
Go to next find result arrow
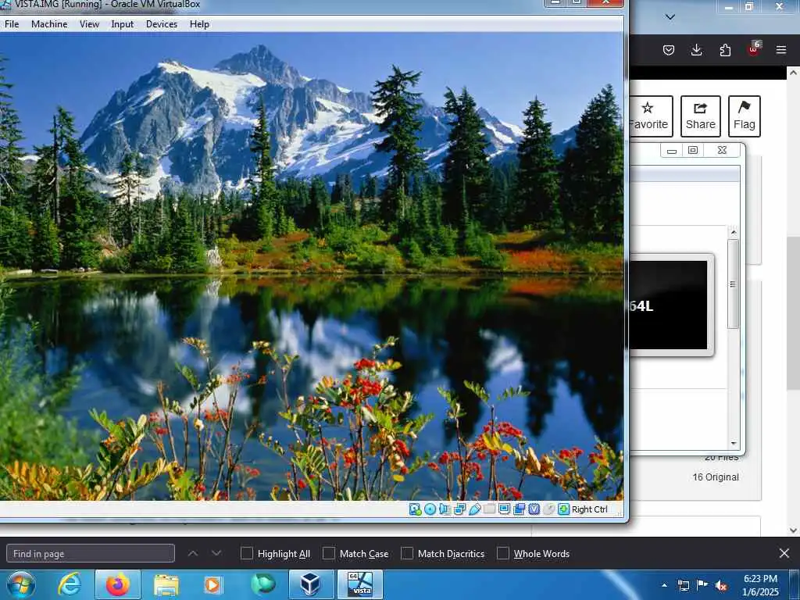[x=216, y=553]
